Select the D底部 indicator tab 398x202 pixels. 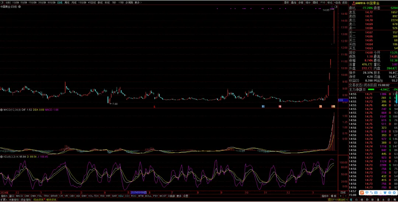[x=171, y=196]
